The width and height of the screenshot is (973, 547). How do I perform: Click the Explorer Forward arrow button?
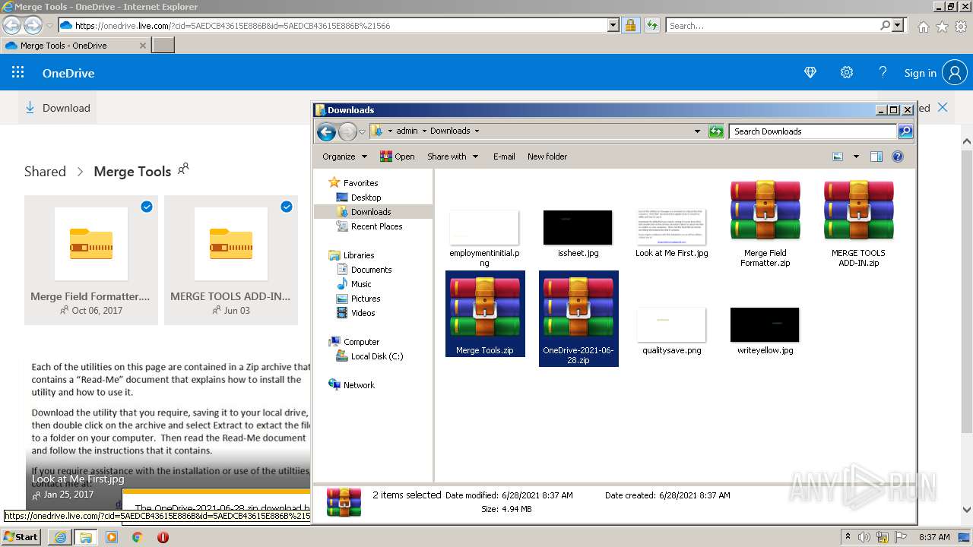[x=347, y=131]
